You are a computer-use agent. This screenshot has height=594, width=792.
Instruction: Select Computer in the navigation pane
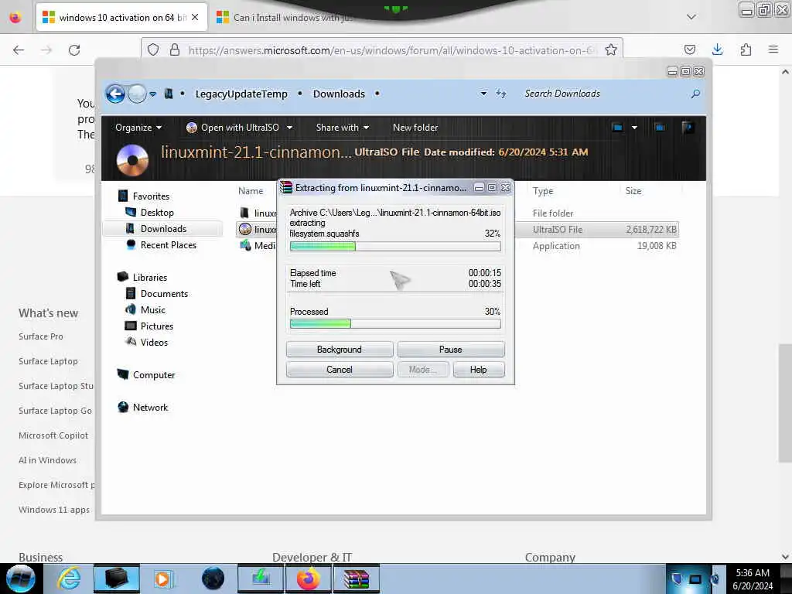154,375
